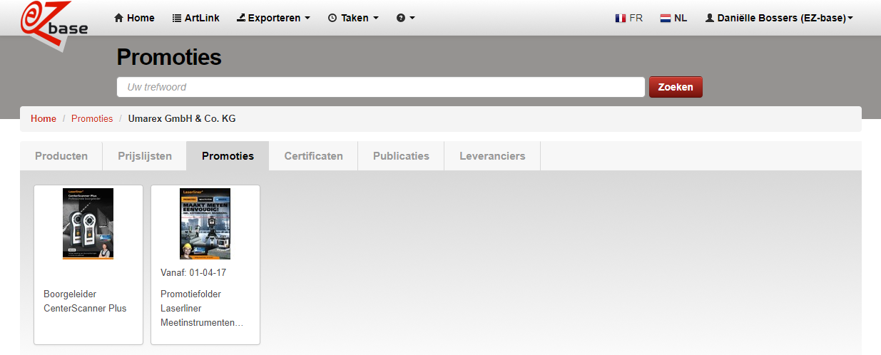
Task: Switch to the Leveranciers tab
Action: coord(492,156)
